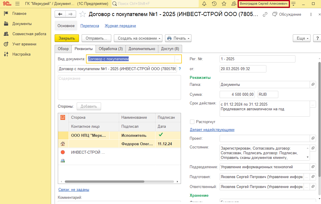Open the Доступ (8) tab
Screen dimensions: 321x204
tap(170, 49)
